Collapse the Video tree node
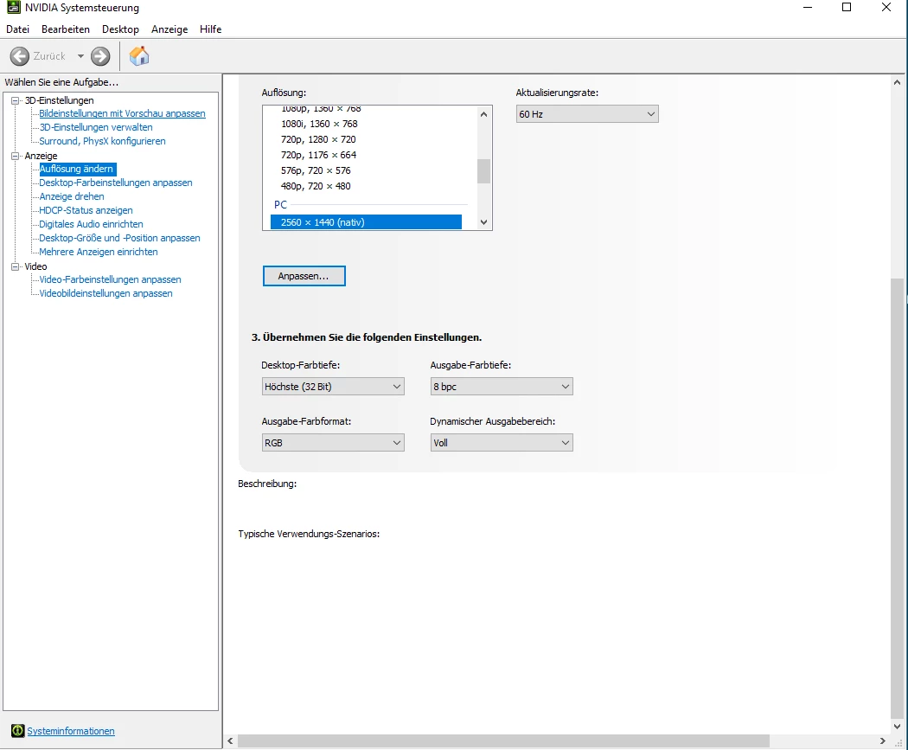The height and width of the screenshot is (750, 908). tap(16, 266)
